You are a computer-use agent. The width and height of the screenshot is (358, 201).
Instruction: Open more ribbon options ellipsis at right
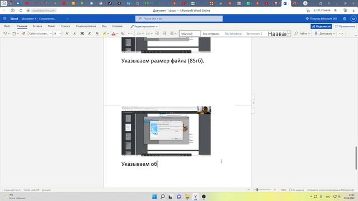click(x=341, y=33)
